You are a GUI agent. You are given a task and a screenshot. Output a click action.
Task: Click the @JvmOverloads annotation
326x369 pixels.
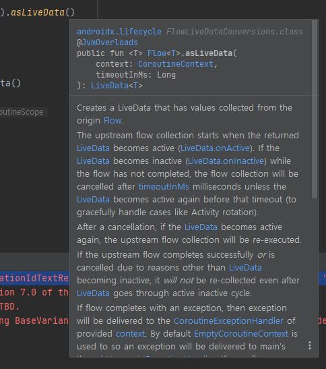pos(107,42)
